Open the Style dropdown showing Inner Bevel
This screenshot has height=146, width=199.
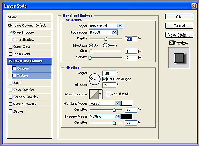pyautogui.click(x=106, y=26)
